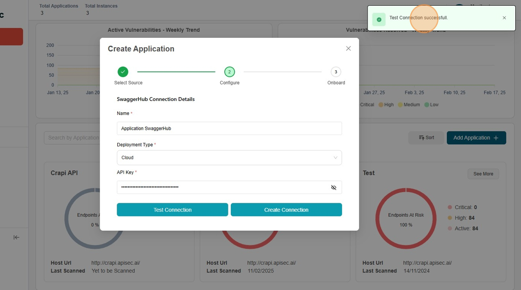Dismiss the Test Connection successful notification
The height and width of the screenshot is (290, 521).
(504, 18)
